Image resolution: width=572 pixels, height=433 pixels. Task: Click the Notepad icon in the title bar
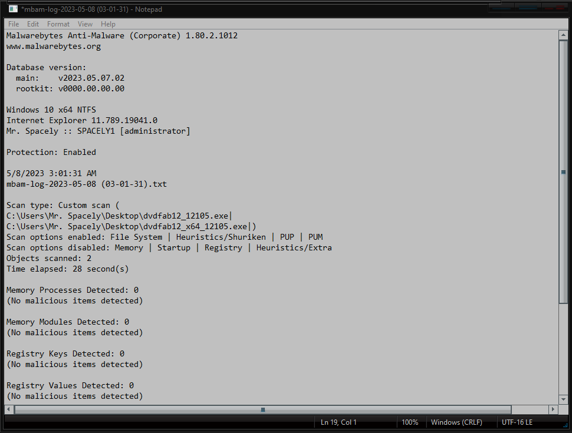coord(13,9)
